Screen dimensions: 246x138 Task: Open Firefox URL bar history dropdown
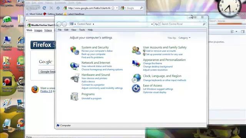[117, 8]
